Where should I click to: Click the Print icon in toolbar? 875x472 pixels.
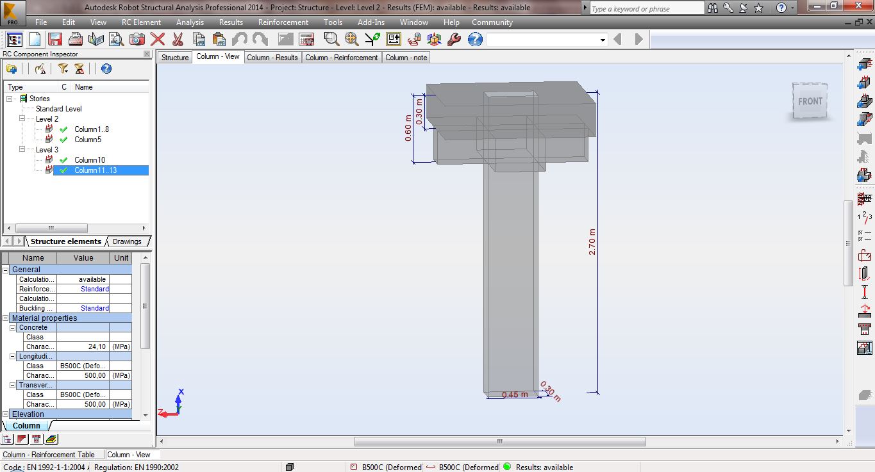(x=76, y=39)
